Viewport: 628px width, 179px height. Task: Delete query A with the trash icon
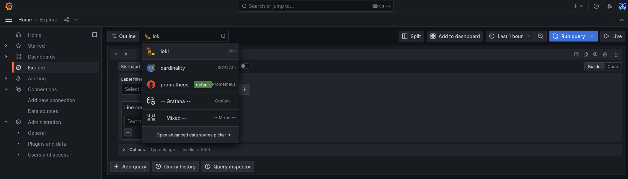tap(605, 54)
